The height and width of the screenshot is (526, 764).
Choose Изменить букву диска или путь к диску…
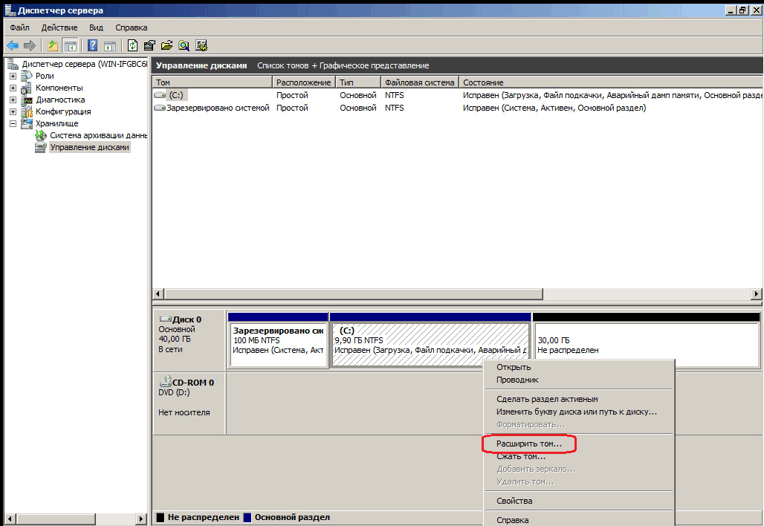(x=578, y=412)
